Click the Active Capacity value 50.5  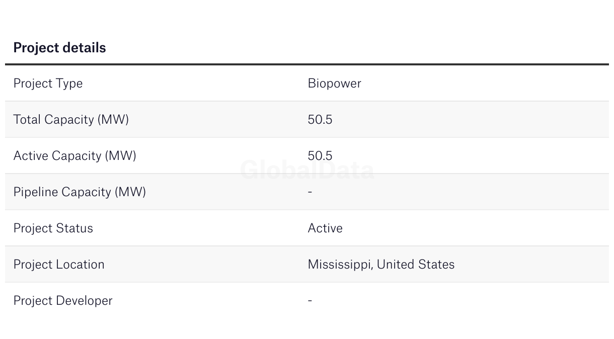(x=320, y=156)
